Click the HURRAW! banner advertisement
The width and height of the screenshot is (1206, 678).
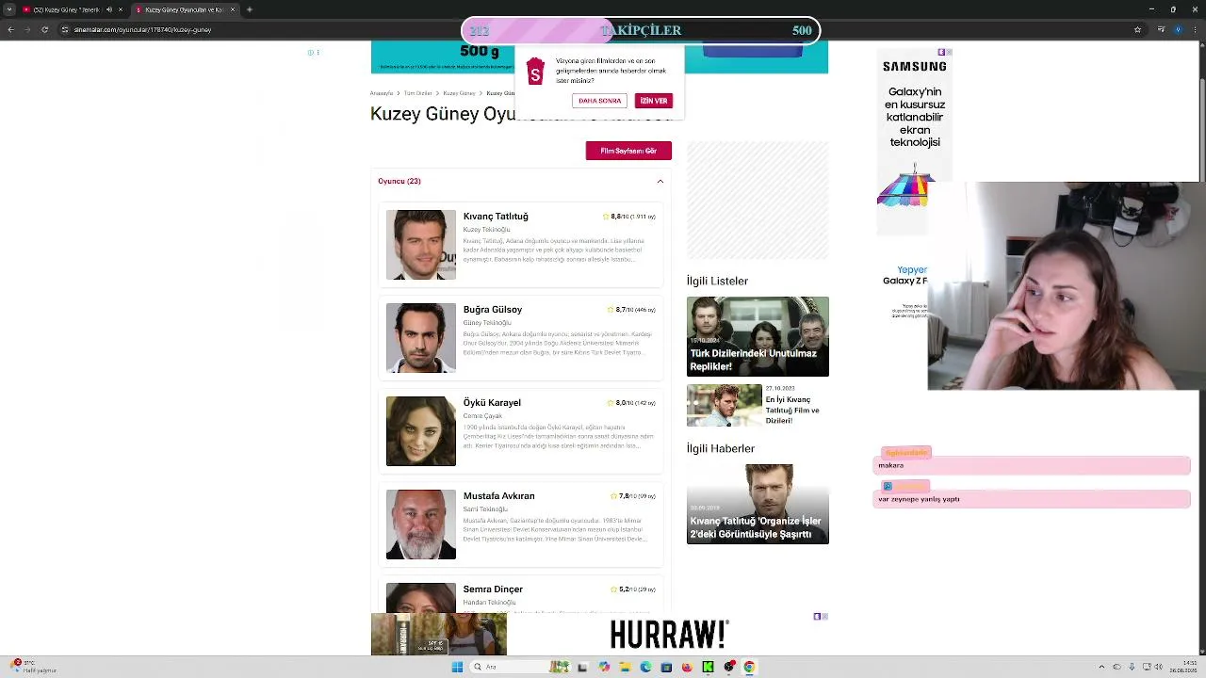599,635
